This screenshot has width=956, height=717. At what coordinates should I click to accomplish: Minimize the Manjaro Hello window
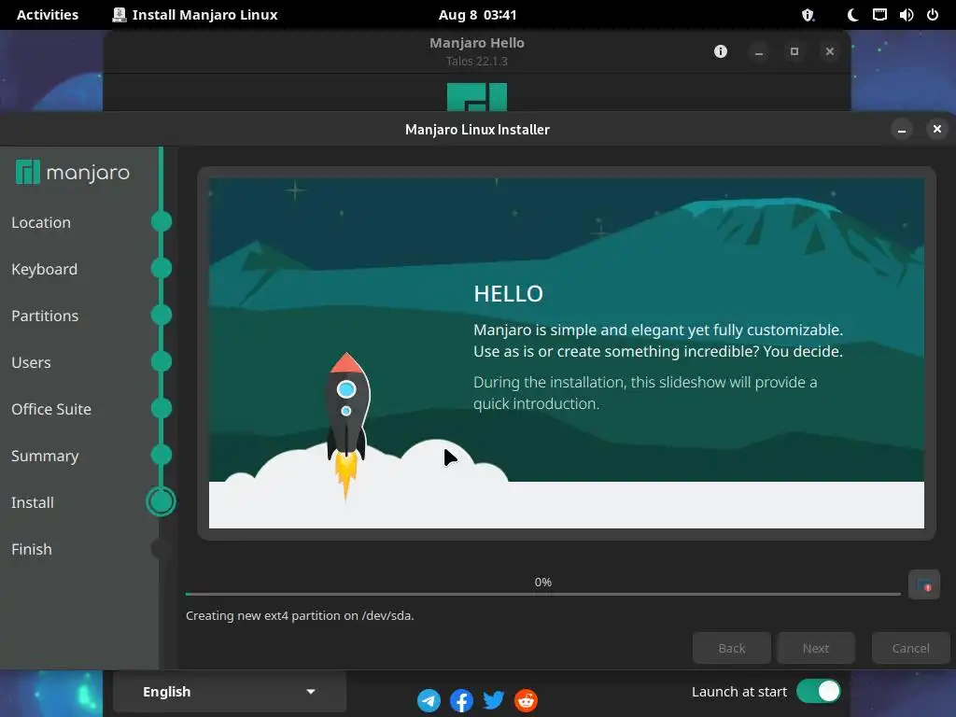pyautogui.click(x=759, y=52)
